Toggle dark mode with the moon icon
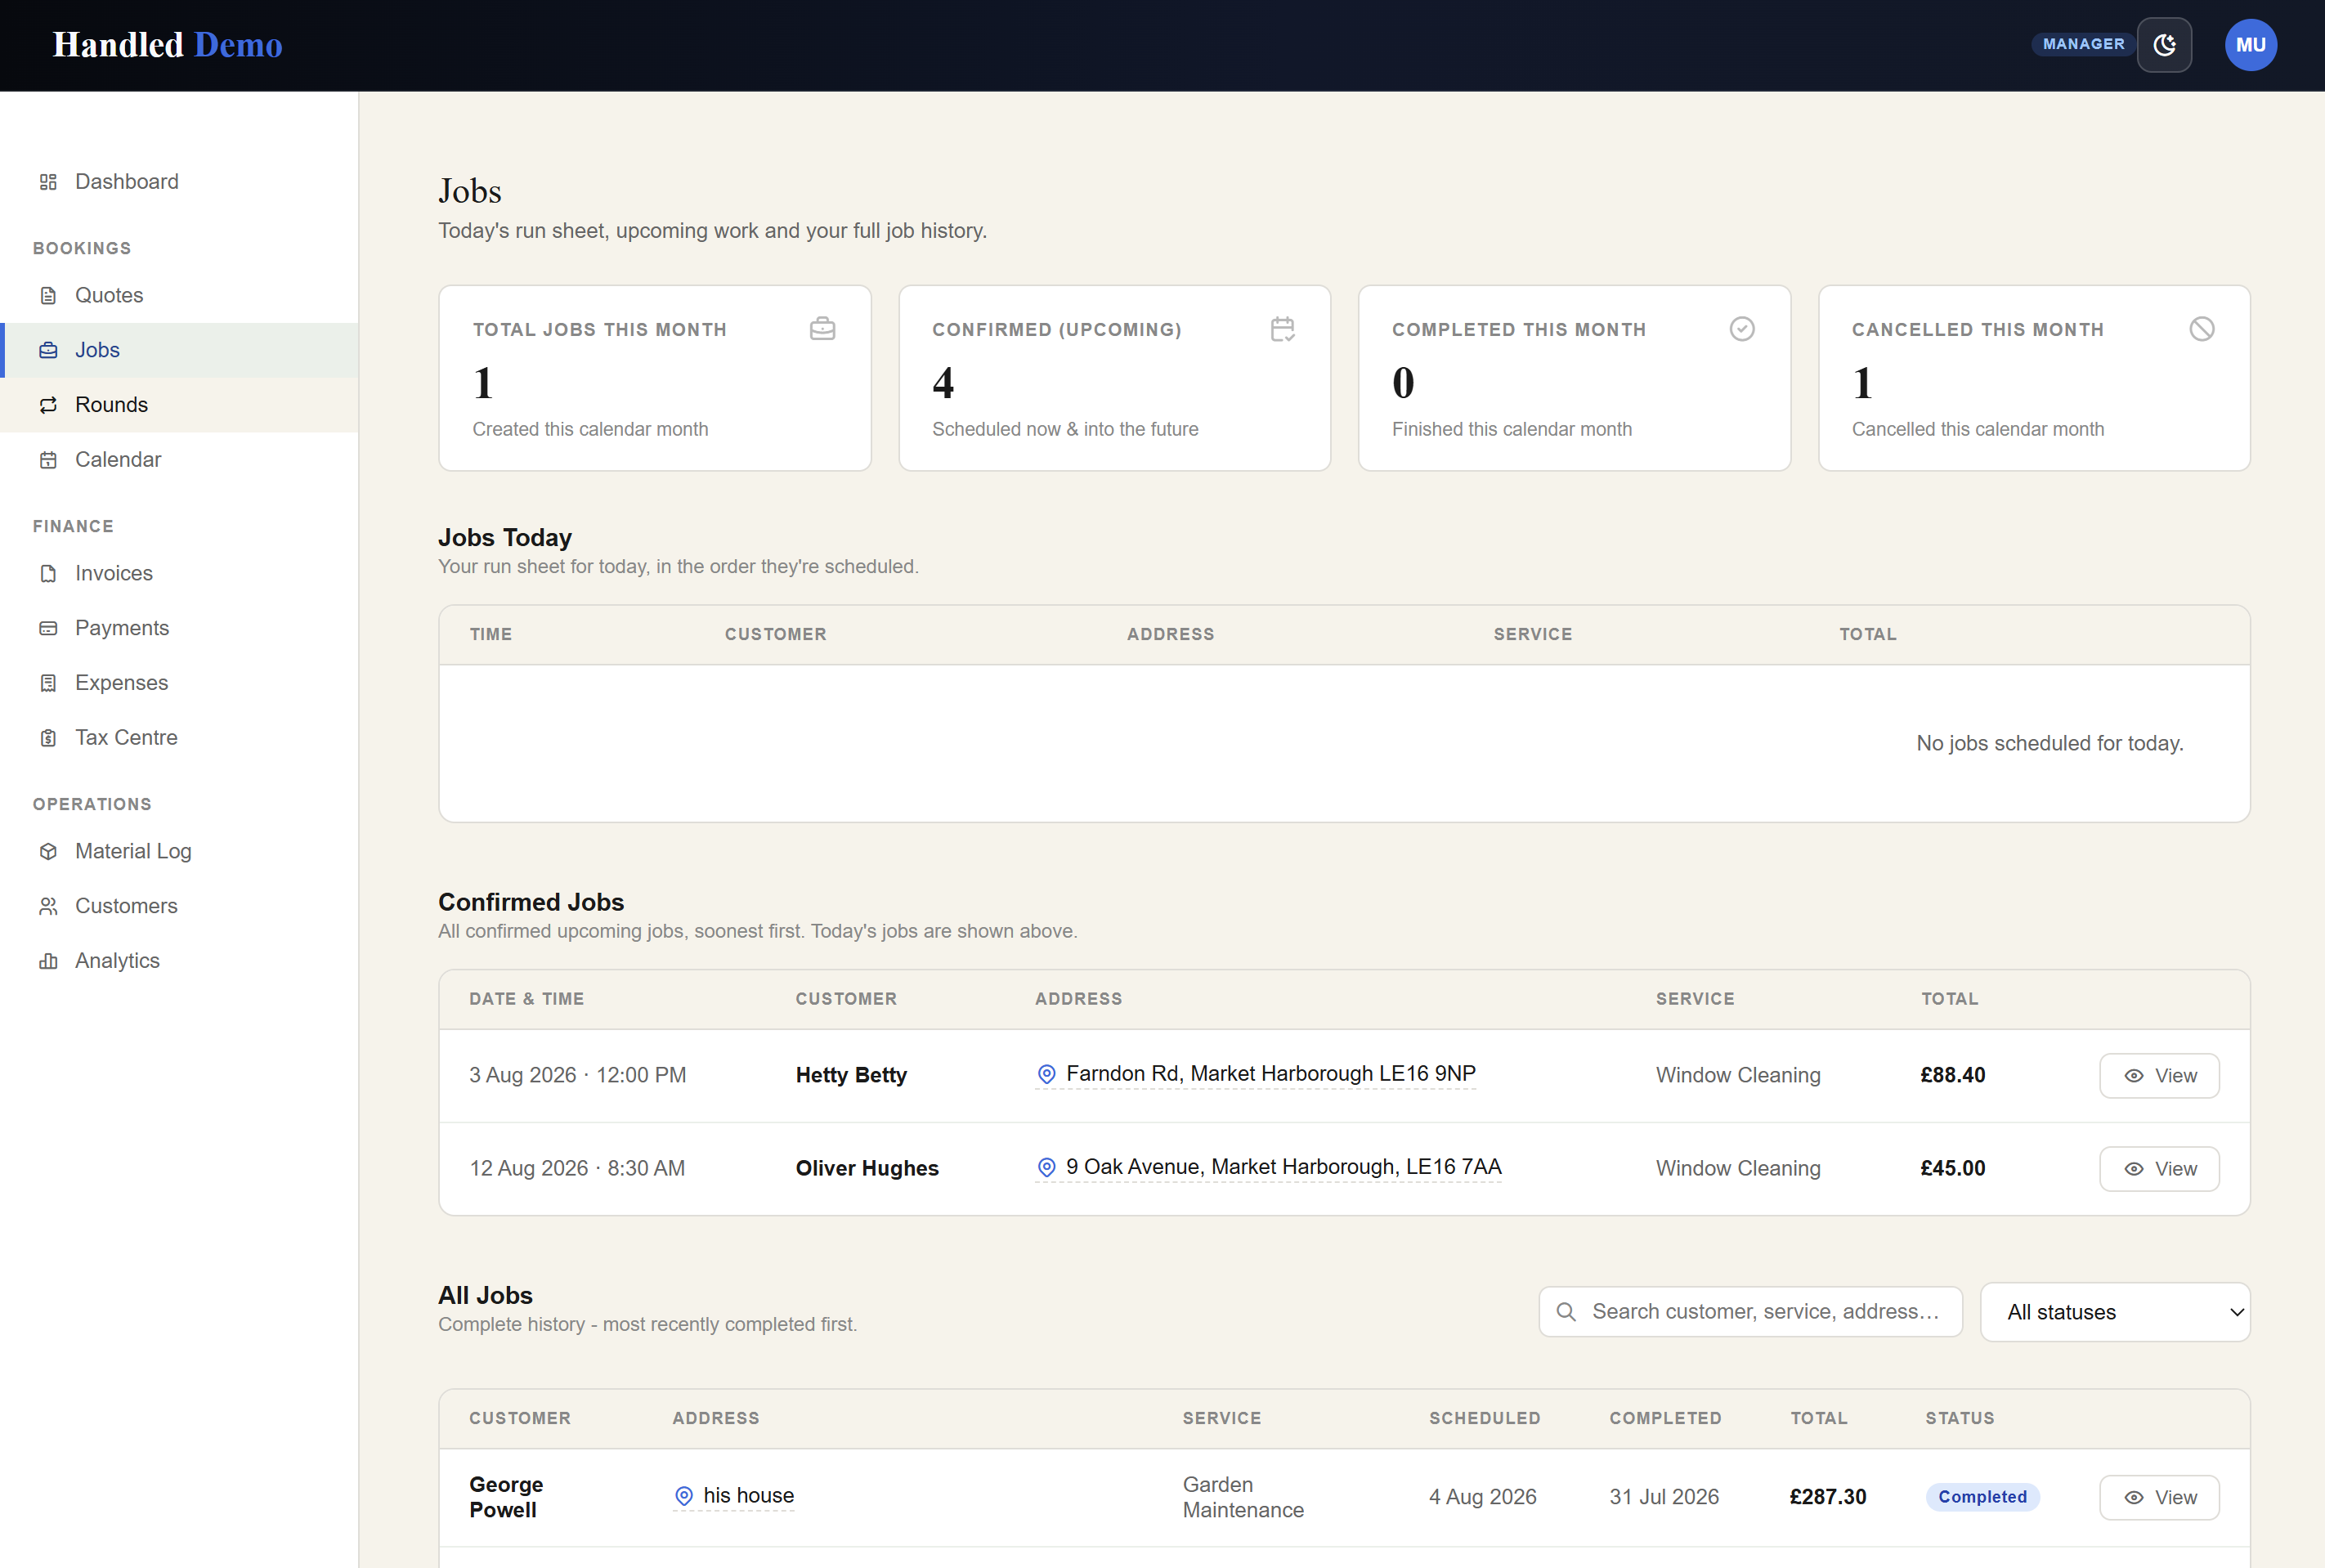 [x=2164, y=45]
